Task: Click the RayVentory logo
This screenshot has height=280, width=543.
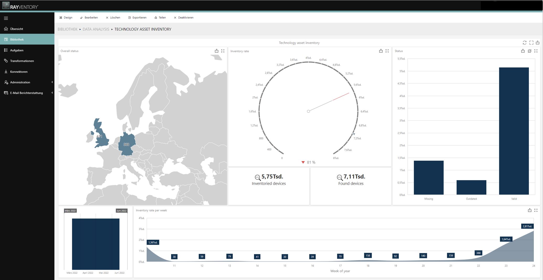Action: pyautogui.click(x=20, y=6)
